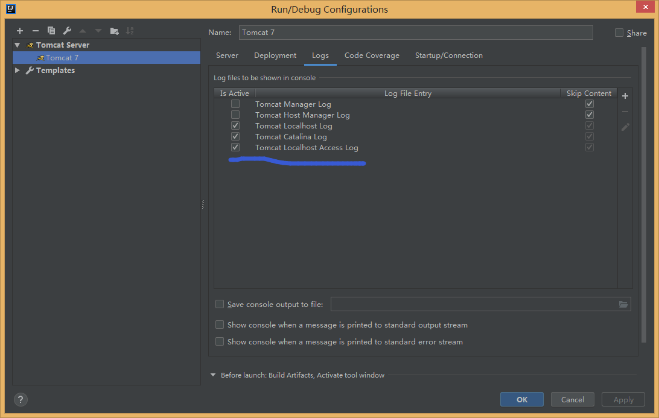Remove selected configuration with minus icon

tap(35, 31)
